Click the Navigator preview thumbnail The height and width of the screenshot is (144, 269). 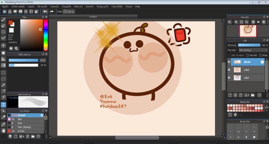click(248, 31)
